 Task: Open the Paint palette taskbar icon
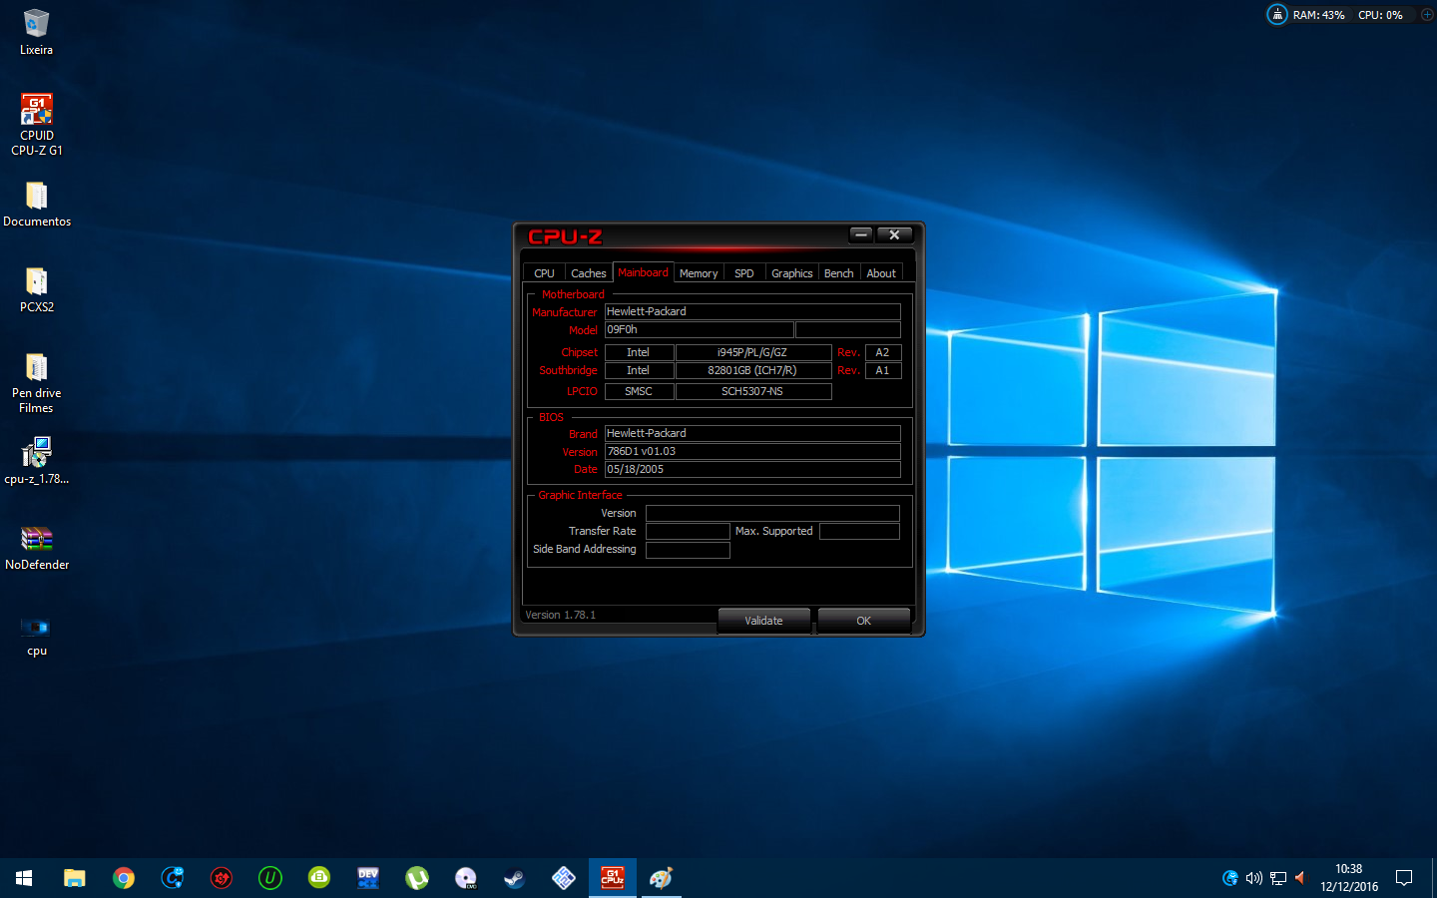(662, 878)
